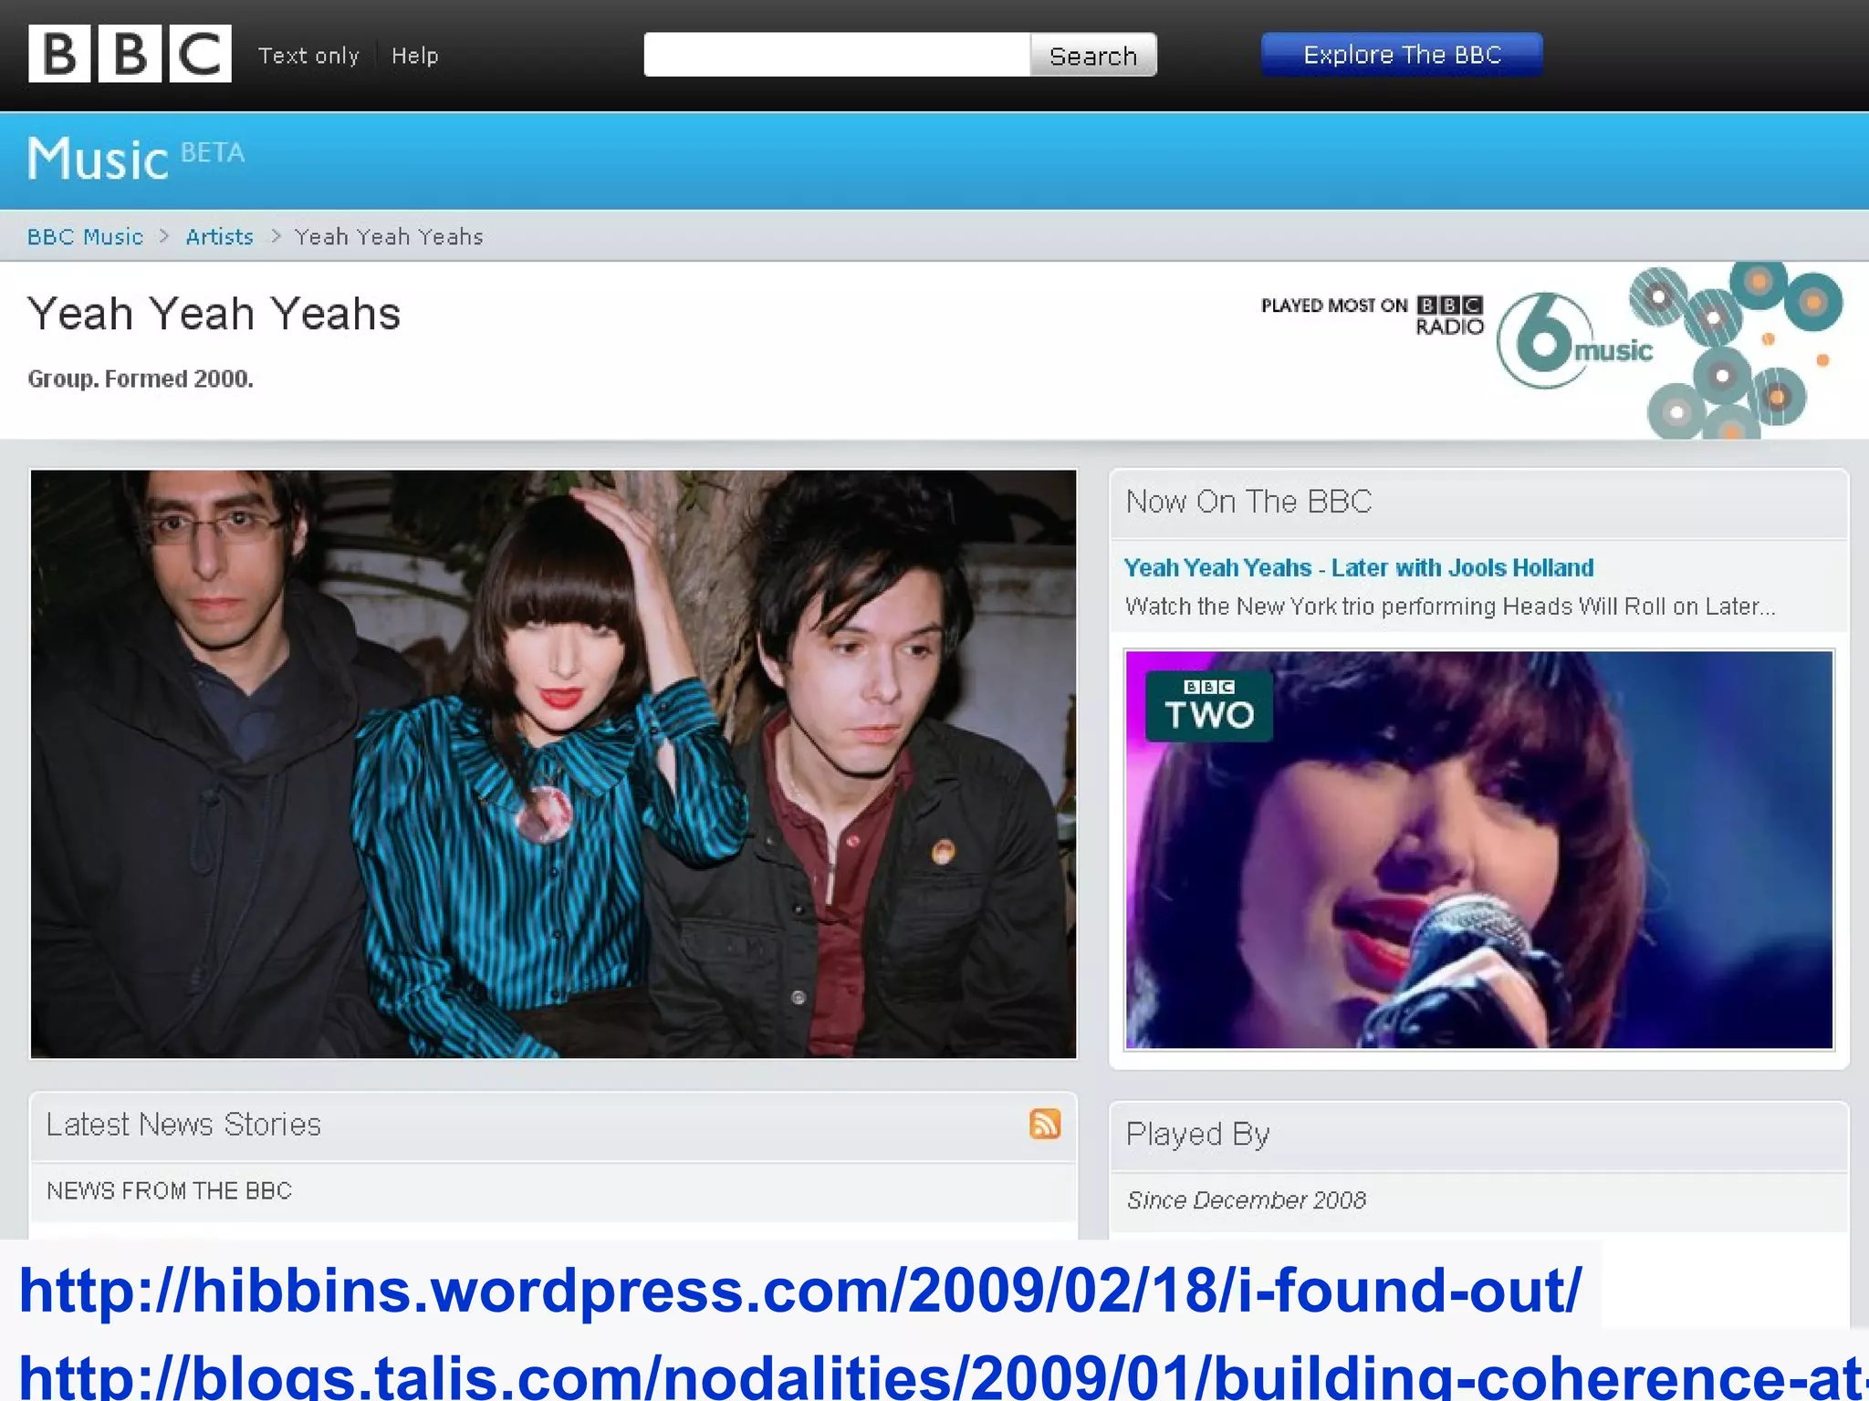Click the 'Played By' panel heading

tap(1197, 1135)
